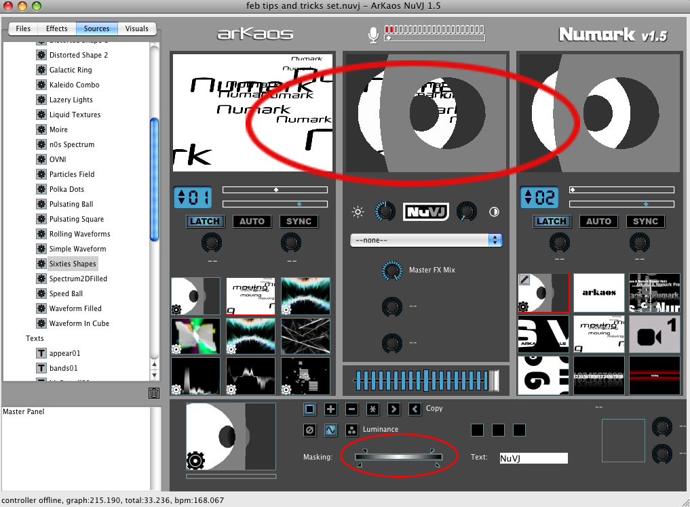Select the camera cell numbered 1
The image size is (690, 507).
(x=654, y=334)
